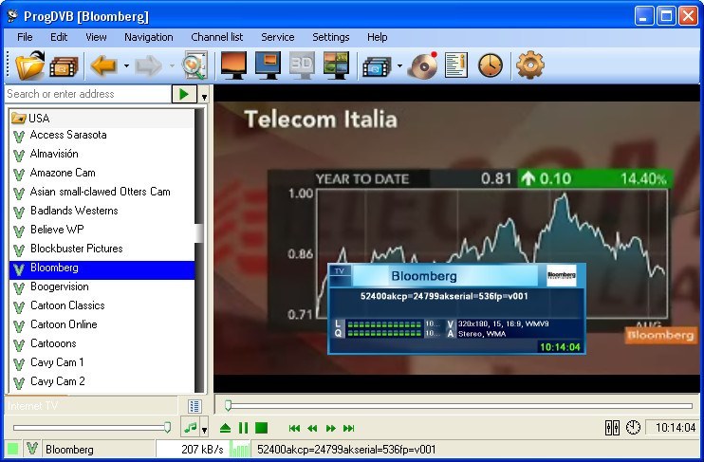
Task: Click the volume slider handle
Action: [x=168, y=428]
